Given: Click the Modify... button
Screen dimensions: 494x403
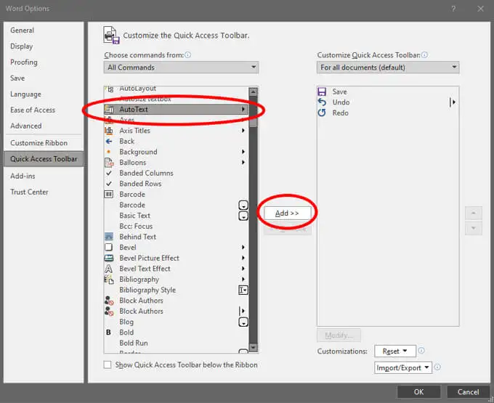Looking at the screenshot, I should click(339, 335).
